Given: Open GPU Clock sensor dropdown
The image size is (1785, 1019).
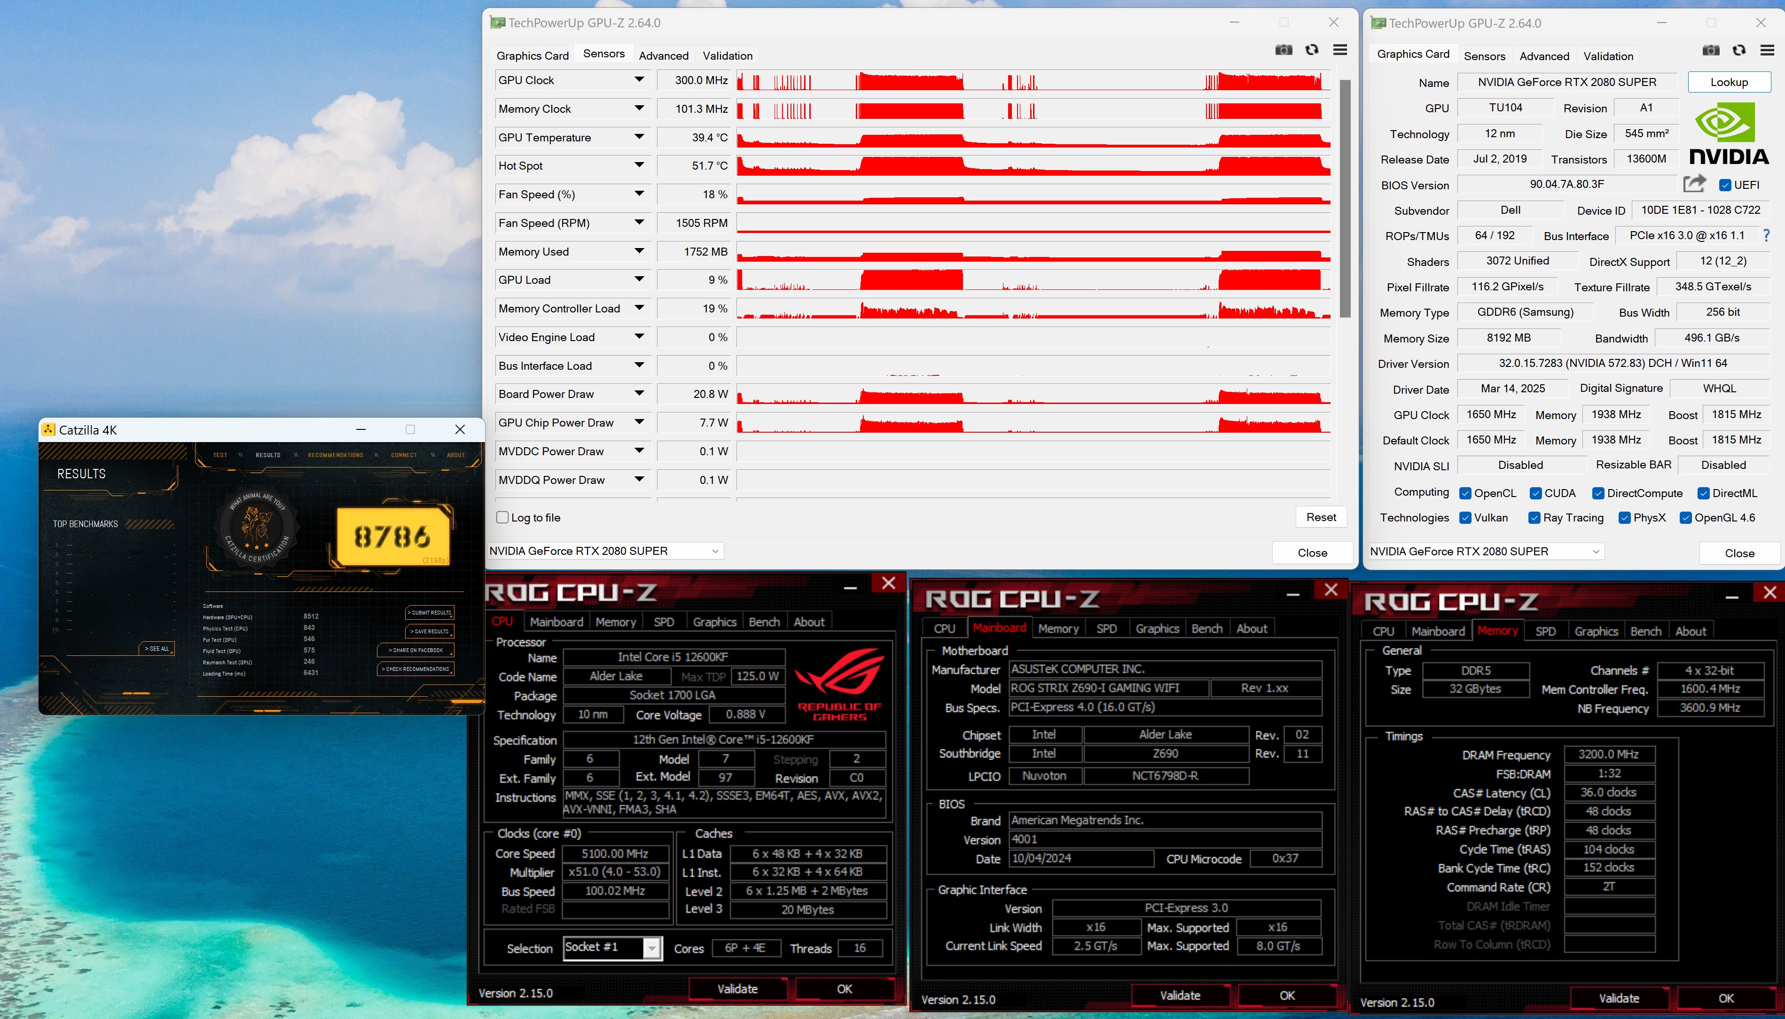Looking at the screenshot, I should point(639,80).
